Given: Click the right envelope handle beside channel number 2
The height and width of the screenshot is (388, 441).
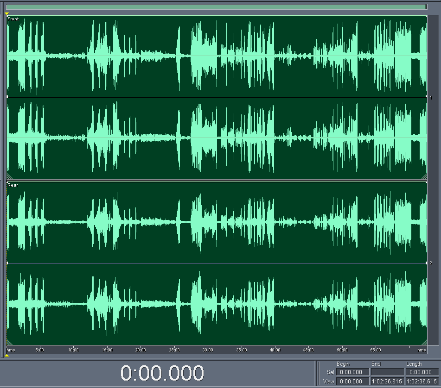Looking at the screenshot, I should coord(426,263).
